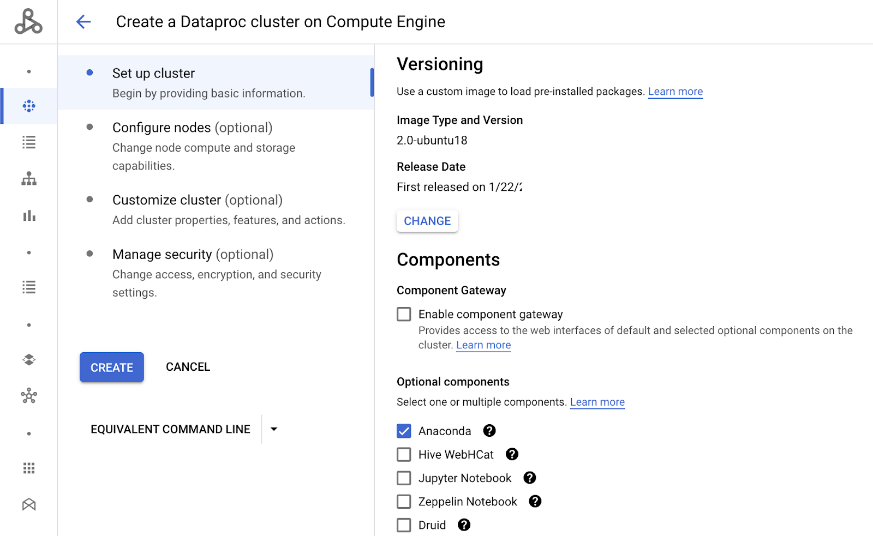873x536 pixels.
Task: Click the Dataproc logo icon
Action: tap(28, 22)
